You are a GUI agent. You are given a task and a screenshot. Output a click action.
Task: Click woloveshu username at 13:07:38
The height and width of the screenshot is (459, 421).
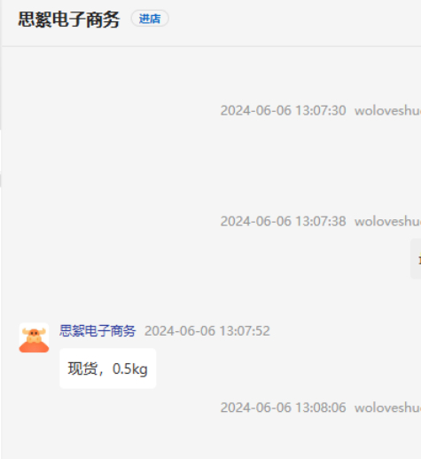point(387,221)
